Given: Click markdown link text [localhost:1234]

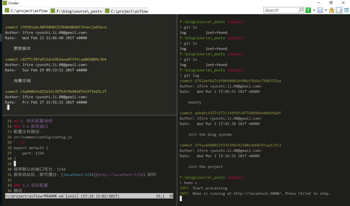Looking at the screenshot, I should click(x=78, y=175).
